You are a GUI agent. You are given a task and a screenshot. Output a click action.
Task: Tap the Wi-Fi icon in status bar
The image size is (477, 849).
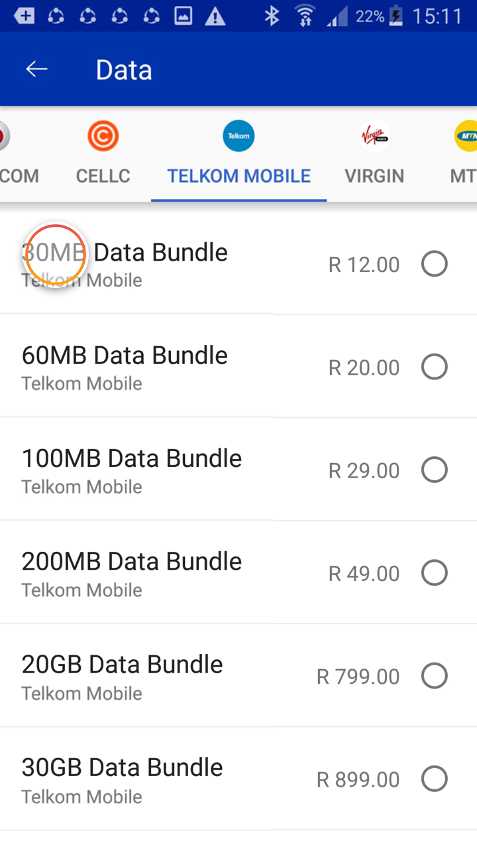click(305, 16)
